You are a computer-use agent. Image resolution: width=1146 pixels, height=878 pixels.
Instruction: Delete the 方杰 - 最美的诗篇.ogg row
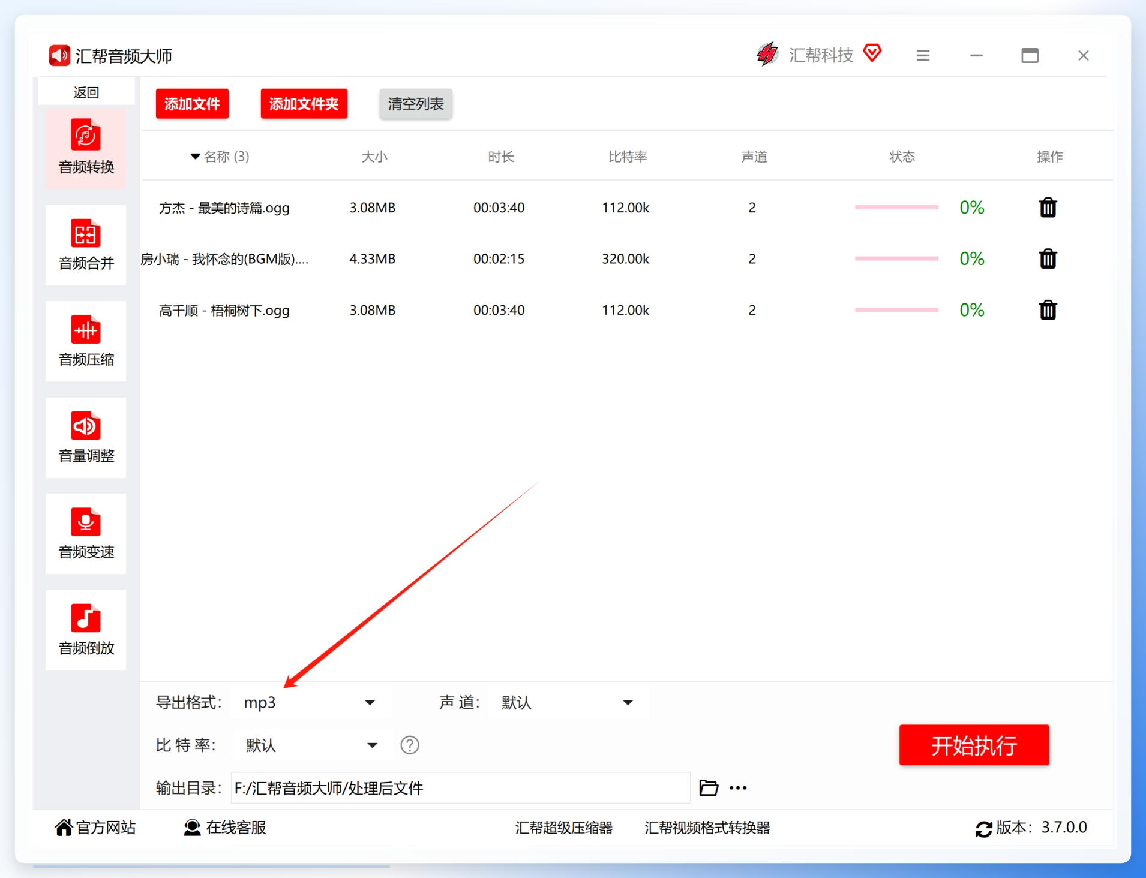coord(1048,208)
